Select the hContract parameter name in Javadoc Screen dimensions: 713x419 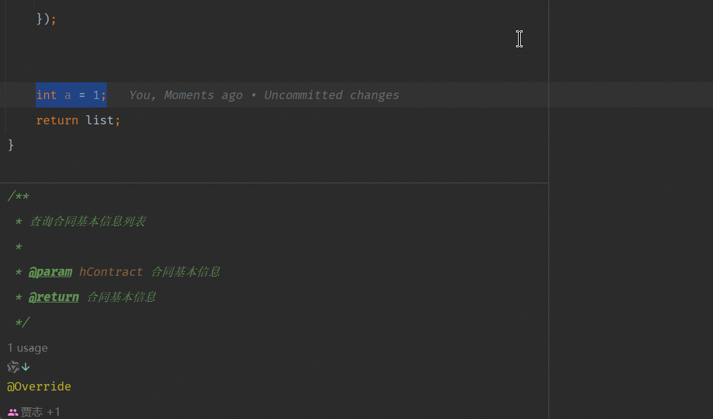pyautogui.click(x=111, y=272)
